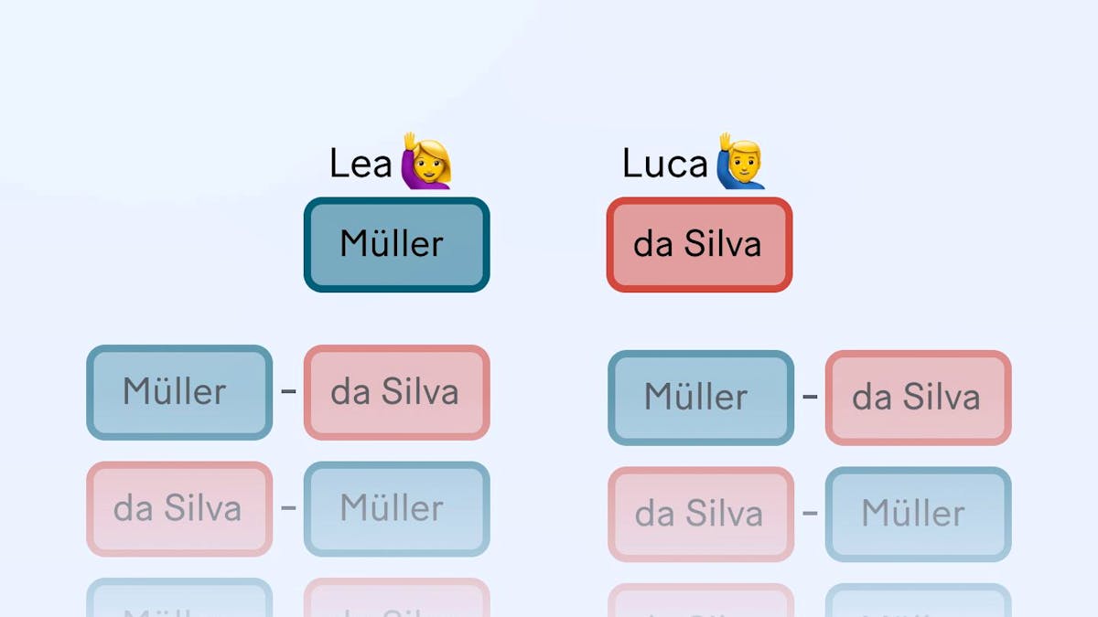Click the hyphen joining da Silva–Müller under Luca
Image resolution: width=1098 pixels, height=617 pixels.
[x=810, y=514]
